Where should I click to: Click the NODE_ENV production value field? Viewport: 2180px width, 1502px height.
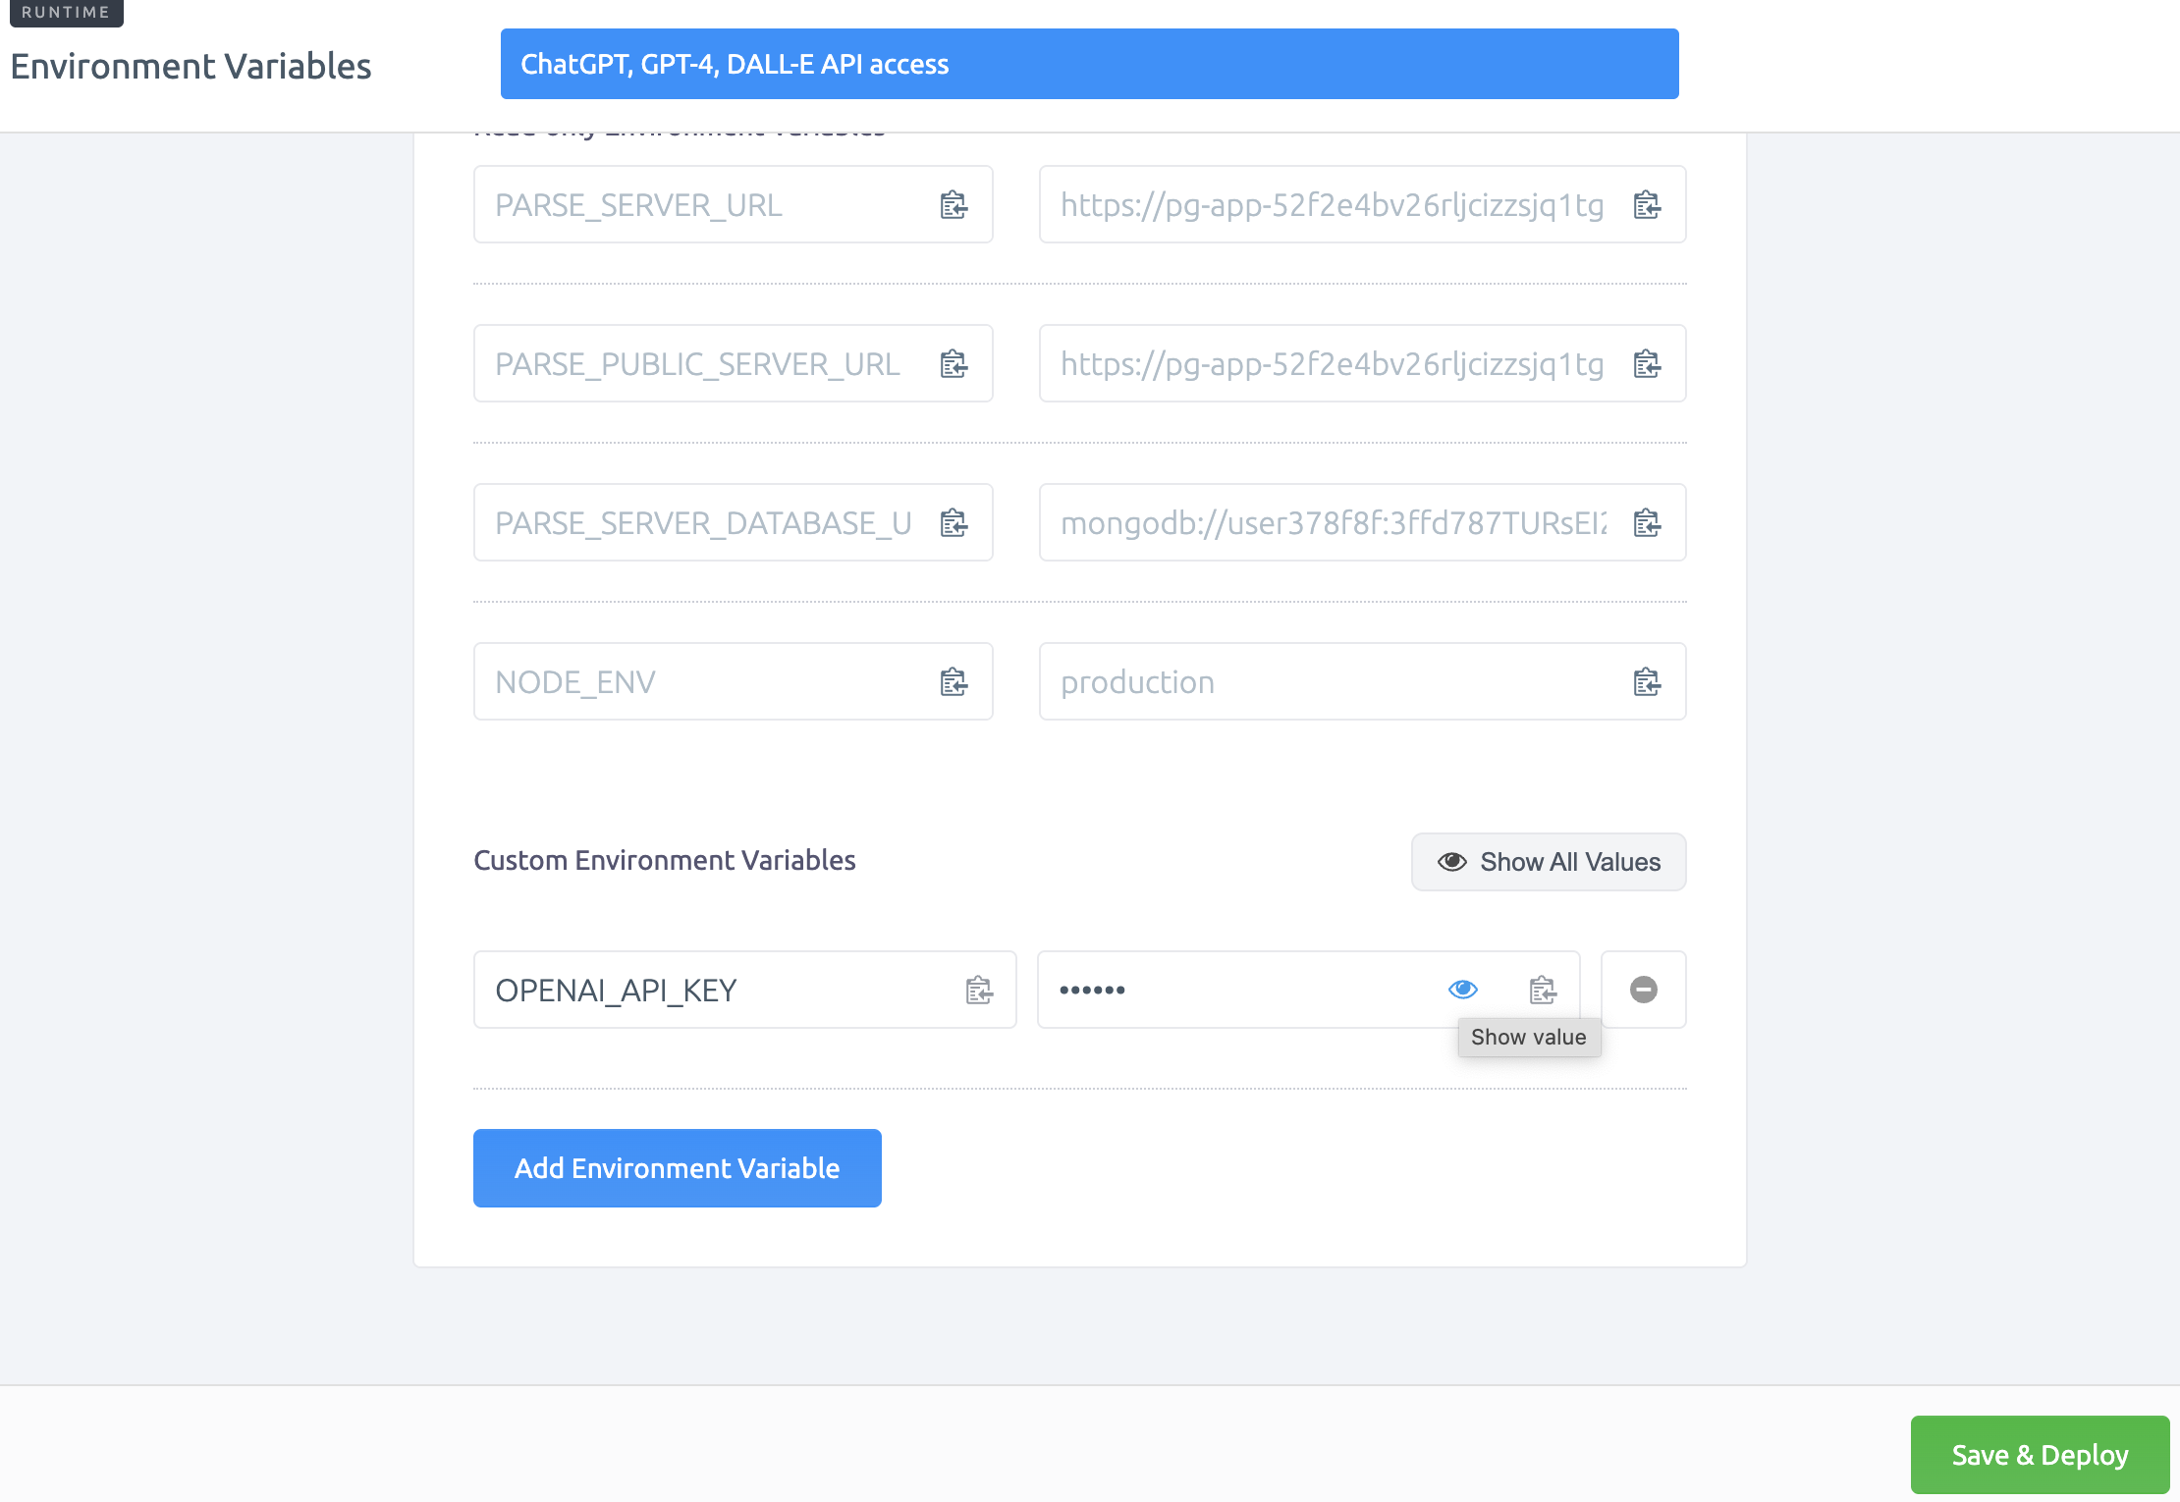1326,682
